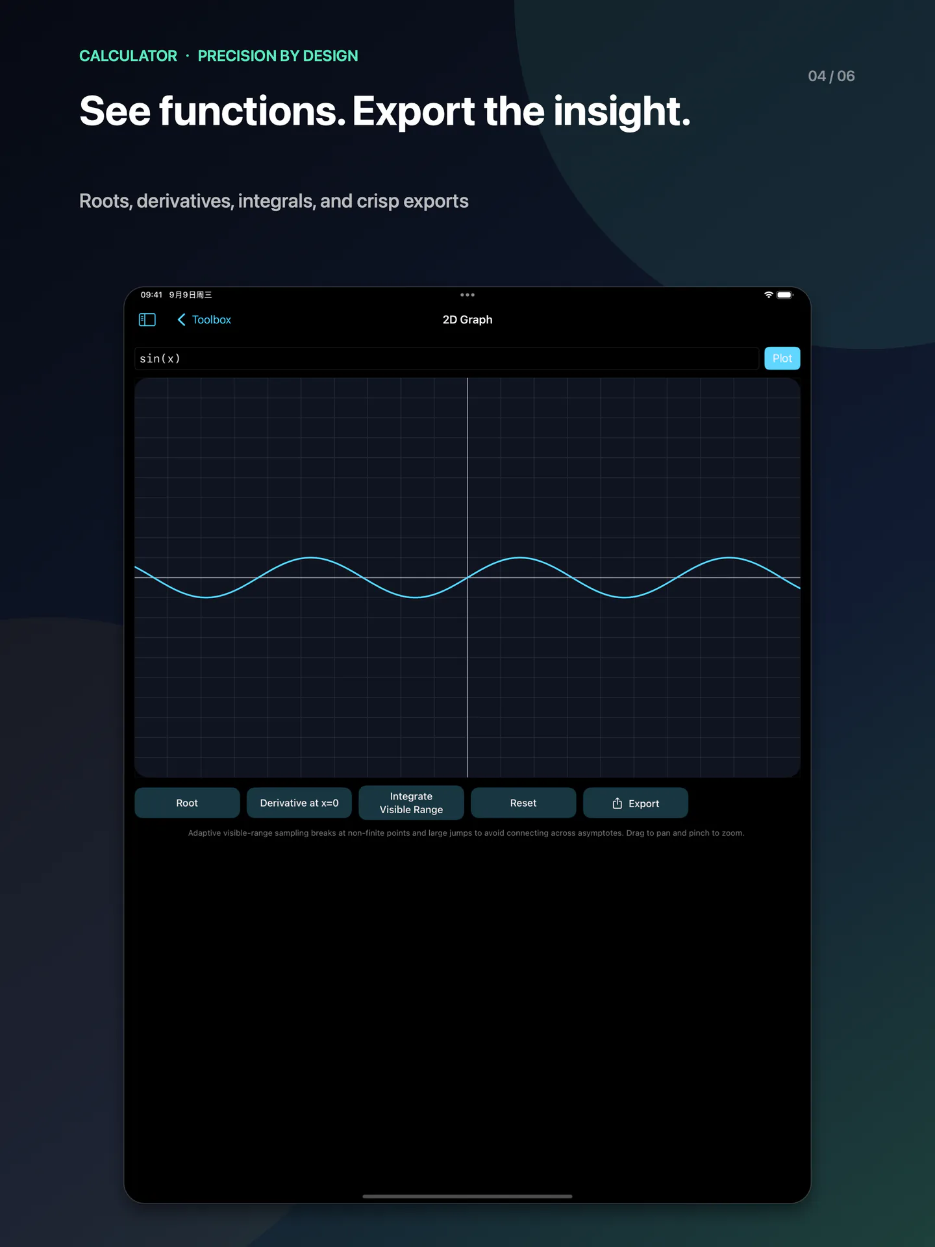Tap the home indicator bar
The height and width of the screenshot is (1247, 935).
[x=467, y=1196]
